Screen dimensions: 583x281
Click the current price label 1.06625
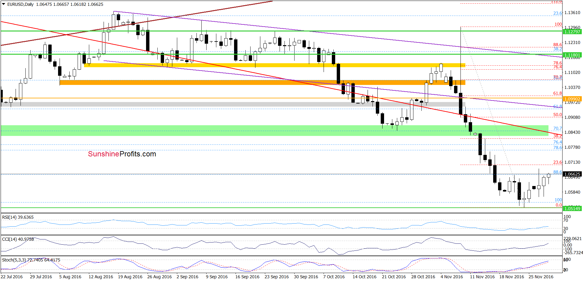(x=572, y=174)
